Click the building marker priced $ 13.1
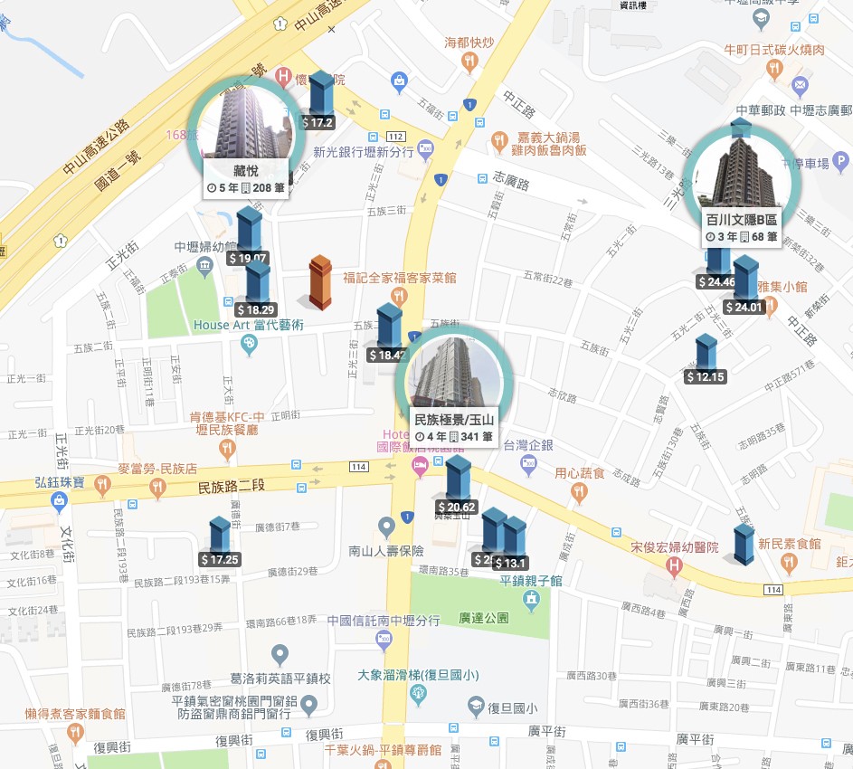The image size is (853, 769). click(x=514, y=537)
